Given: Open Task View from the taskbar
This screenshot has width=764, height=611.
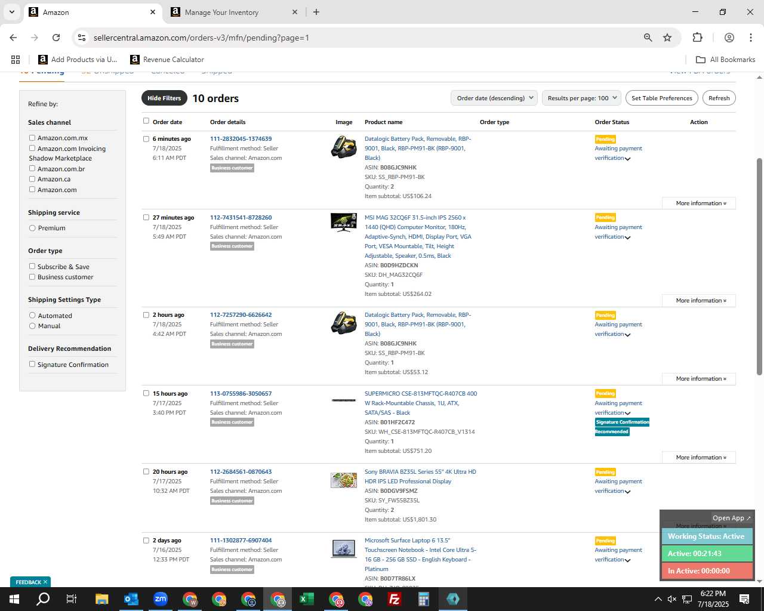Looking at the screenshot, I should pyautogui.click(x=72, y=599).
